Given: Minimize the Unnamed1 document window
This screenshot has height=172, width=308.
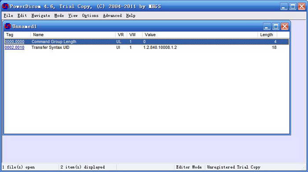Looking at the screenshot, I should [267, 26].
